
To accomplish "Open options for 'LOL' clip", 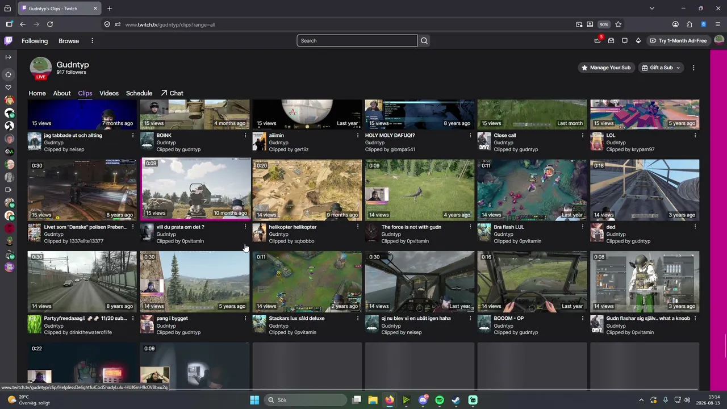I will click(x=695, y=135).
